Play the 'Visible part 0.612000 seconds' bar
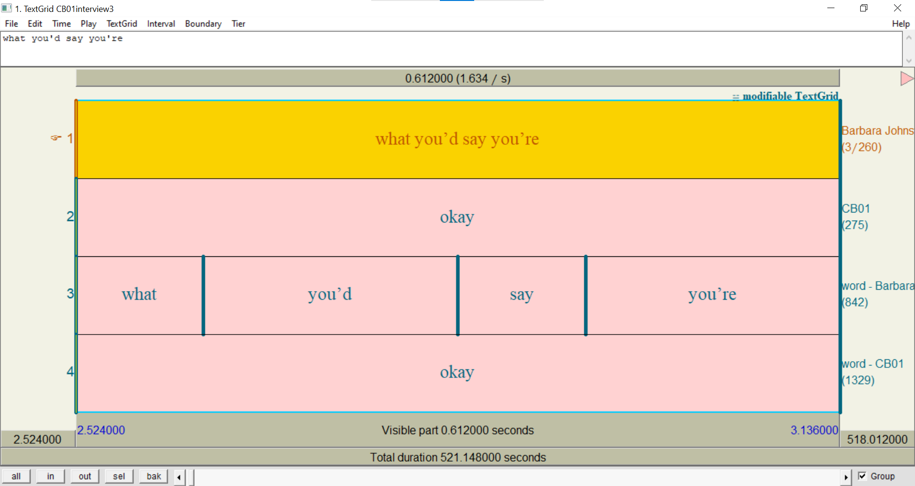Viewport: 915px width, 486px height. point(457,430)
